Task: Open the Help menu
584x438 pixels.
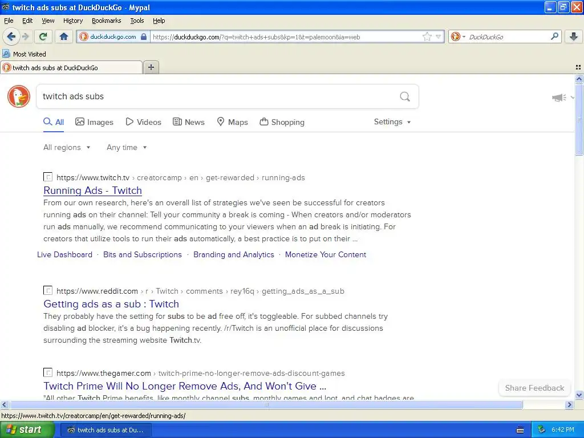Action: pos(159,21)
